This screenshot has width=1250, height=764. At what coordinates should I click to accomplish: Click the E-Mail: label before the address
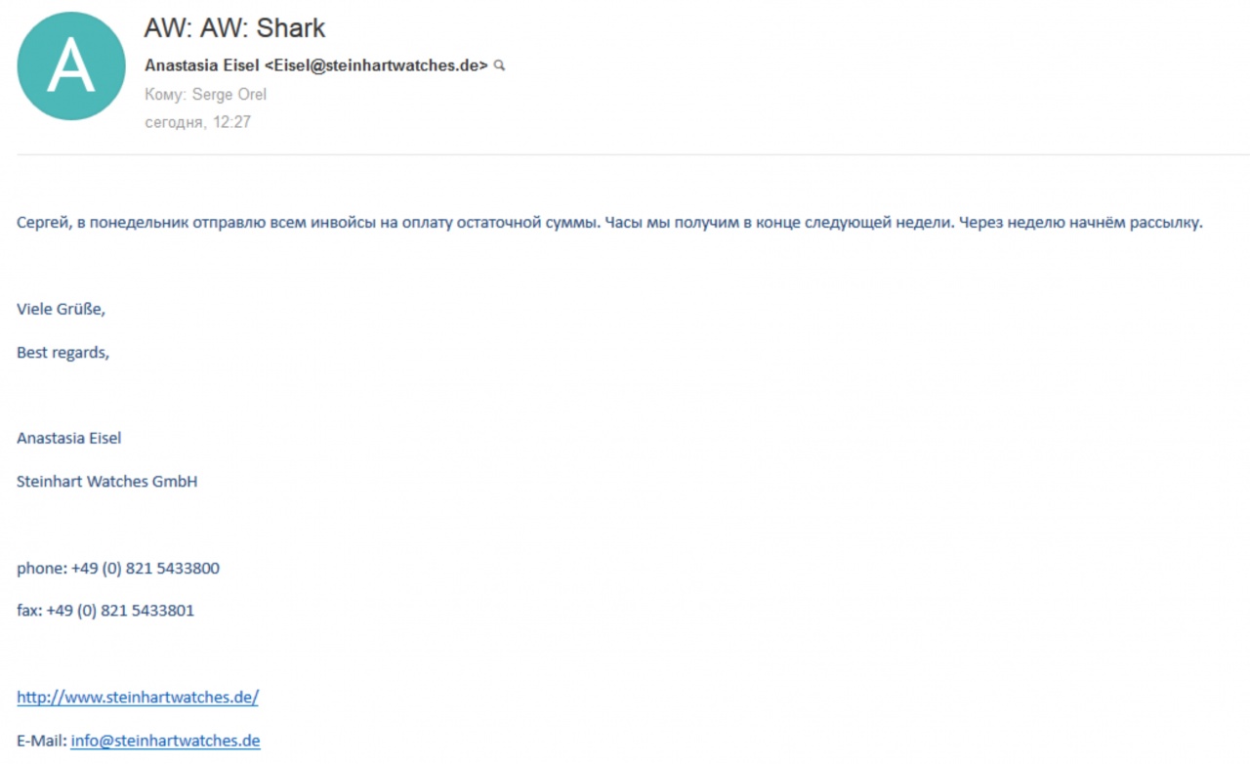tap(41, 741)
